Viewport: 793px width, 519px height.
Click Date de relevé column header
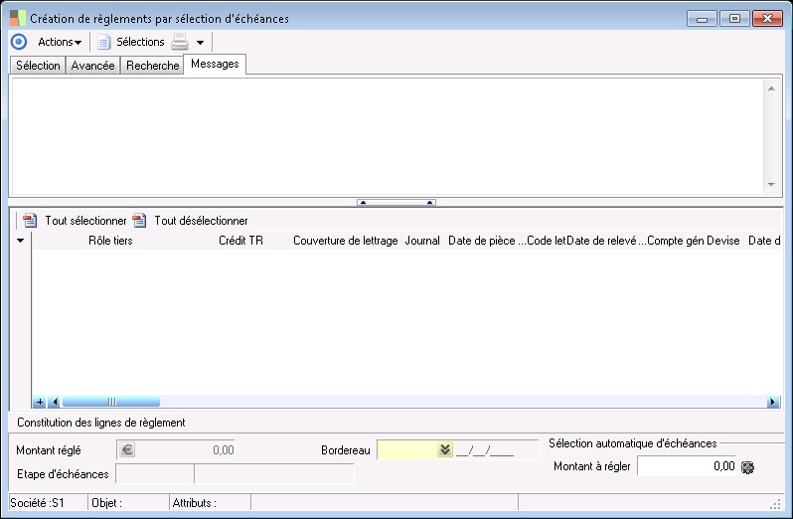[606, 241]
